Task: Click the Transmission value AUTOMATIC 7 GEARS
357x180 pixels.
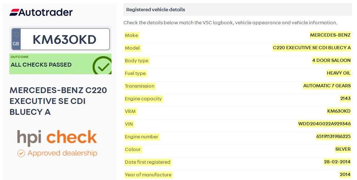Action: pyautogui.click(x=327, y=86)
